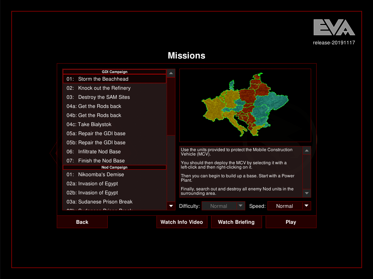
Task: Click the release-20191117 version label
Action: tap(334, 43)
